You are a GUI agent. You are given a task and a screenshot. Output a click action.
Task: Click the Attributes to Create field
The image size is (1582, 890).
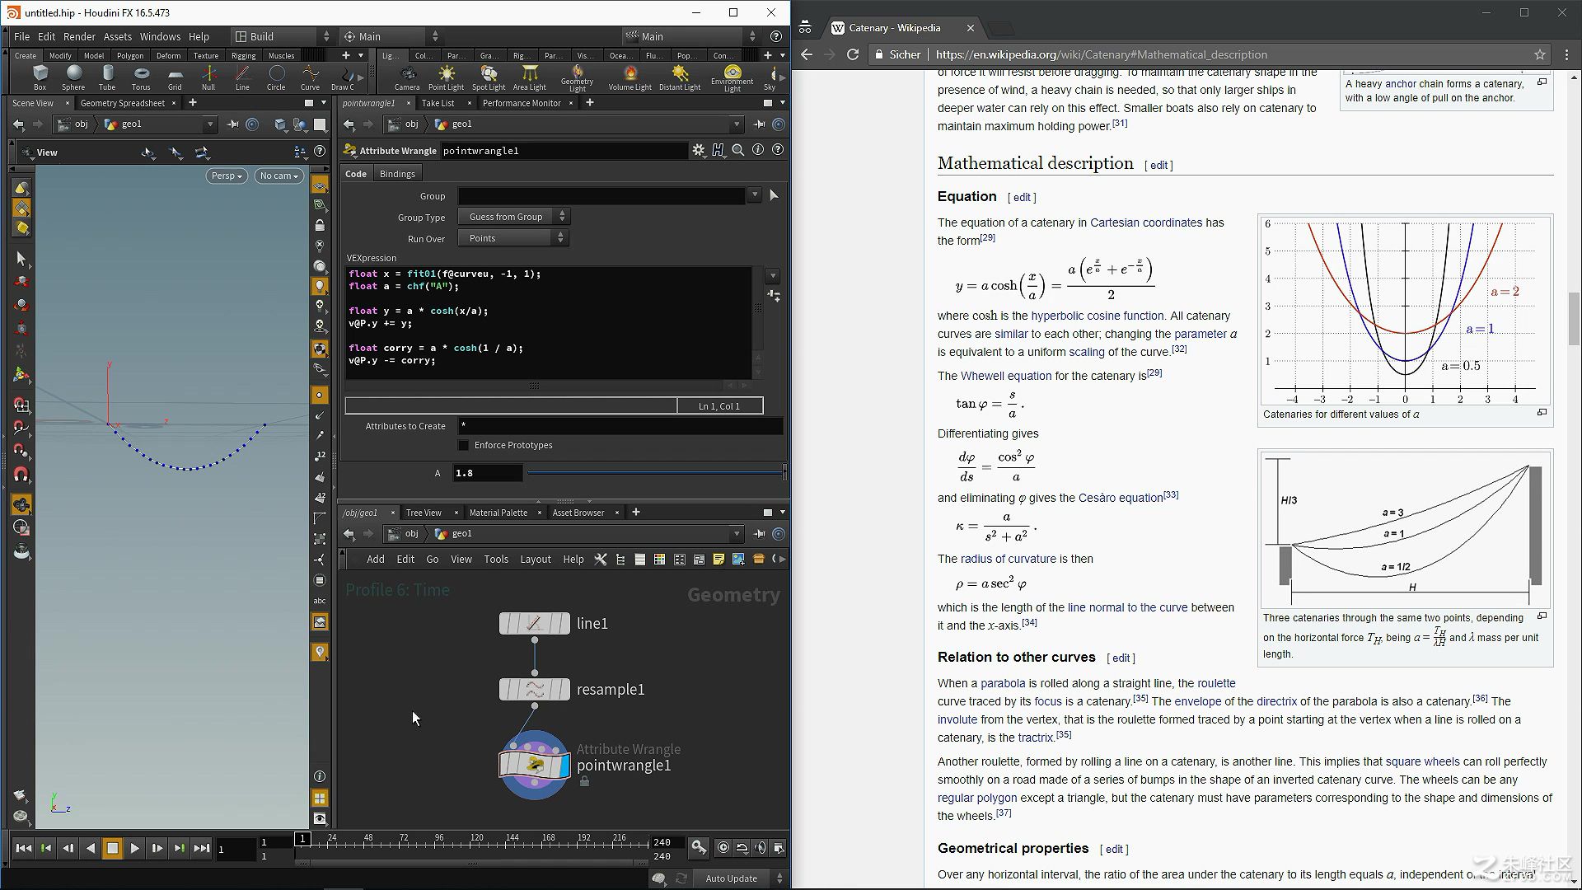620,426
